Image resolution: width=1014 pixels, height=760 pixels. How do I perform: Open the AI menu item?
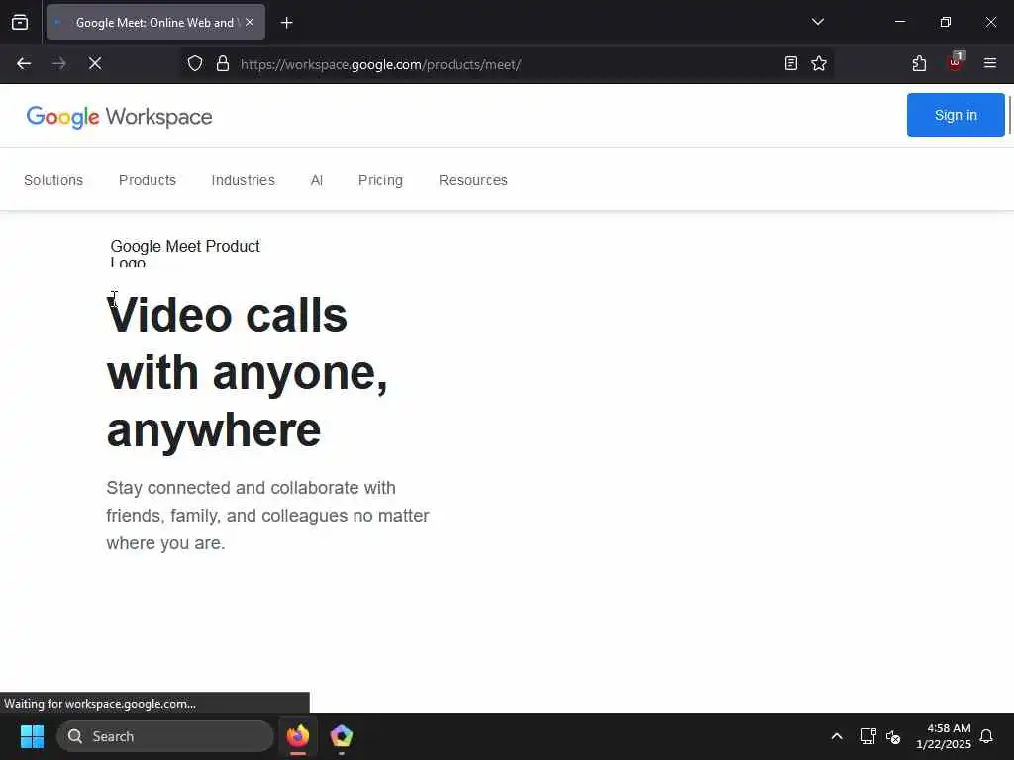pos(316,180)
